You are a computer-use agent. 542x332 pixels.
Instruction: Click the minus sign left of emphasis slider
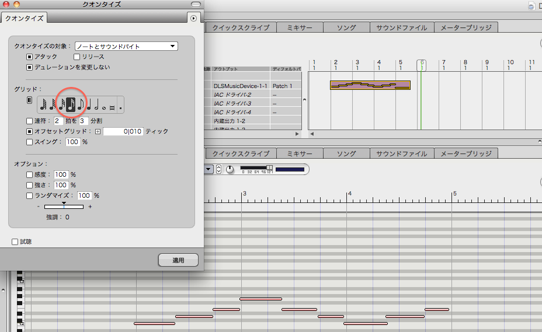pyautogui.click(x=39, y=207)
